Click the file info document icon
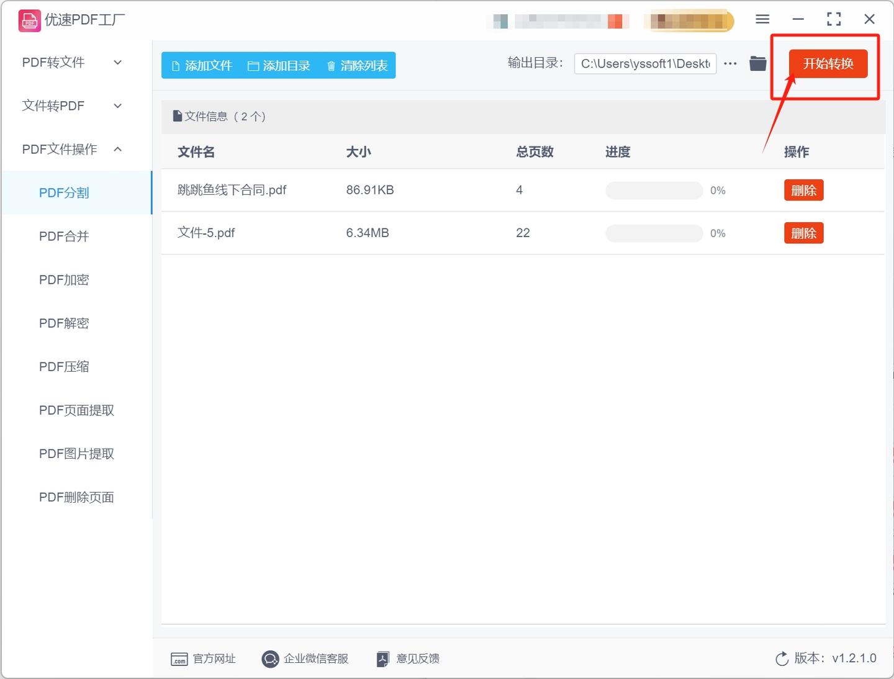Screen dimensions: 894x679 pos(177,116)
